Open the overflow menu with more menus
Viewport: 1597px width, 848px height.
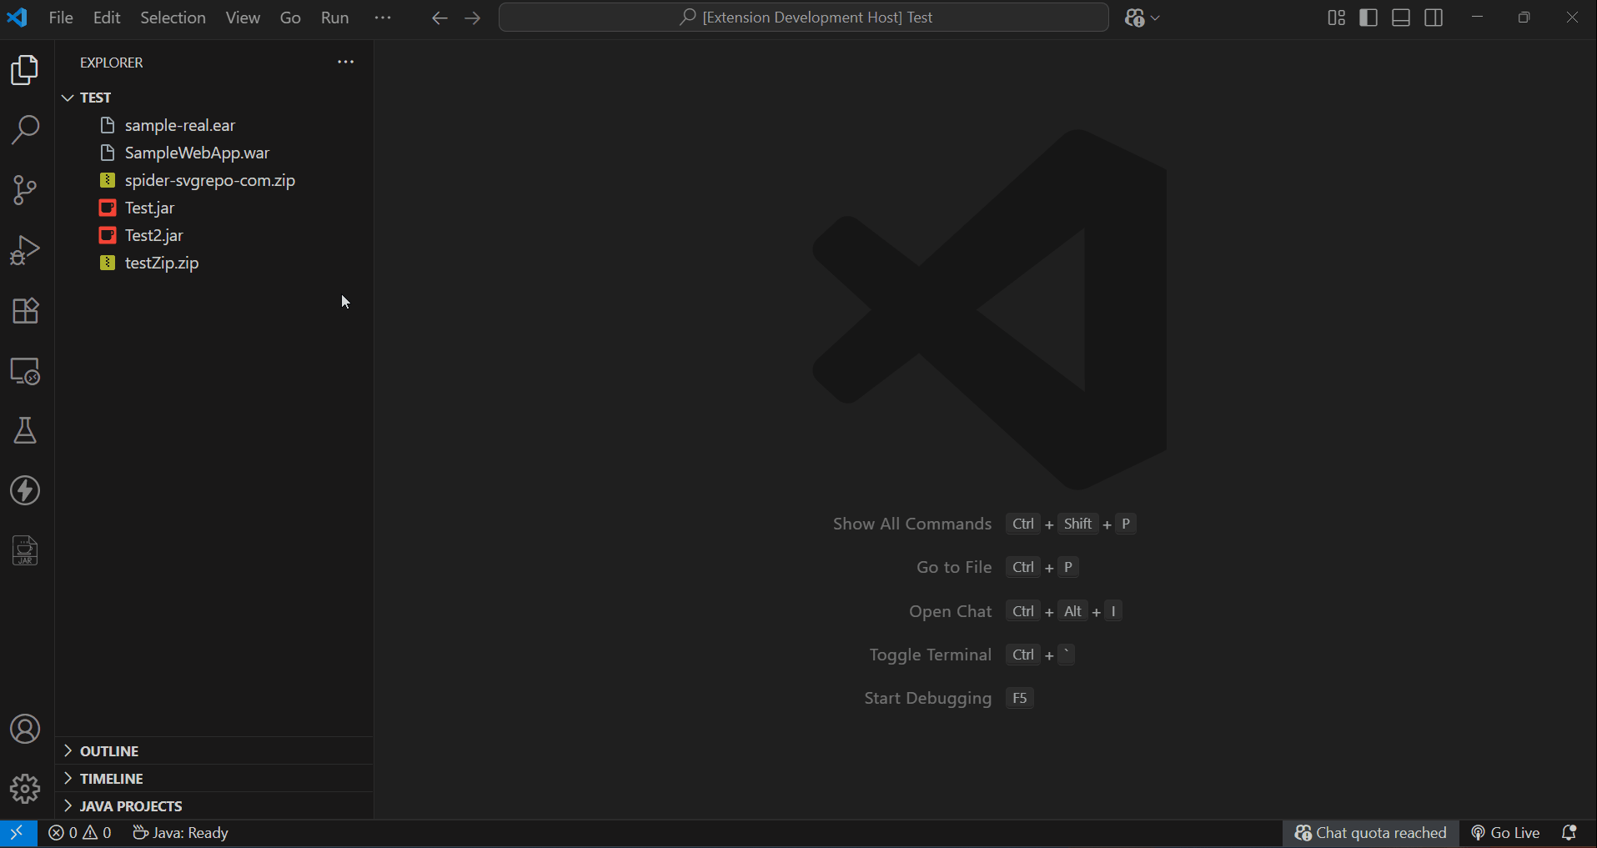click(383, 18)
